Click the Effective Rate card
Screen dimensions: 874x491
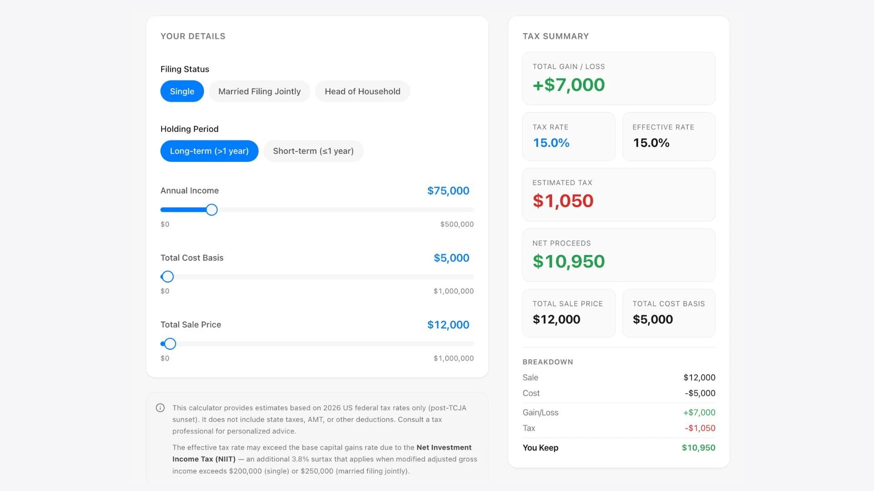[x=669, y=136]
